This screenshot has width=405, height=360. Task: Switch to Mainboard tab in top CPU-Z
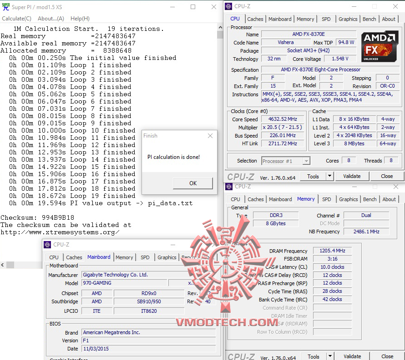(x=280, y=19)
